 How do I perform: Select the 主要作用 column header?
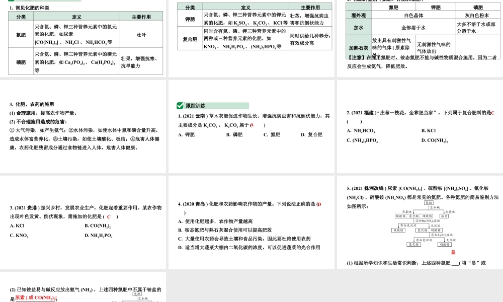142,16
